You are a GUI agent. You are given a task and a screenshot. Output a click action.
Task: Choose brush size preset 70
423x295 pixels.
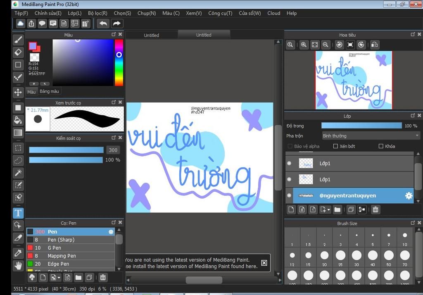405,258
